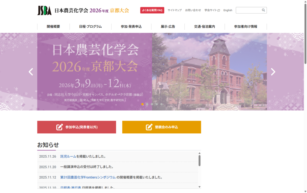Select the second carousel dot

point(147,104)
